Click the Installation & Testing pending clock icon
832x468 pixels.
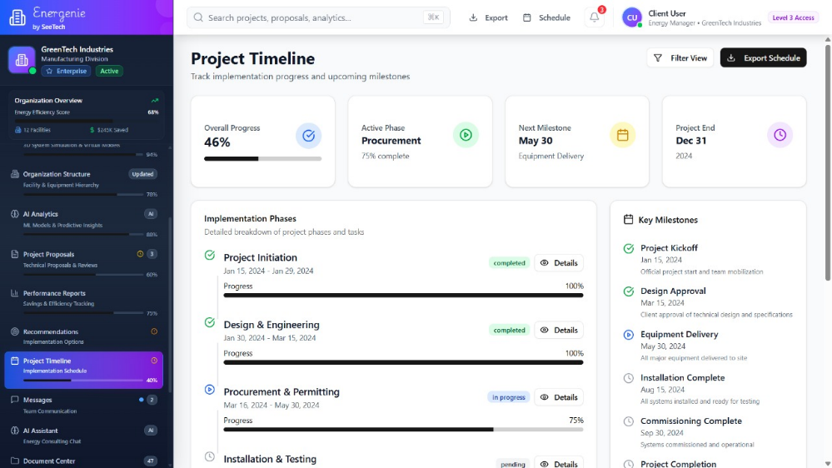[x=210, y=456]
